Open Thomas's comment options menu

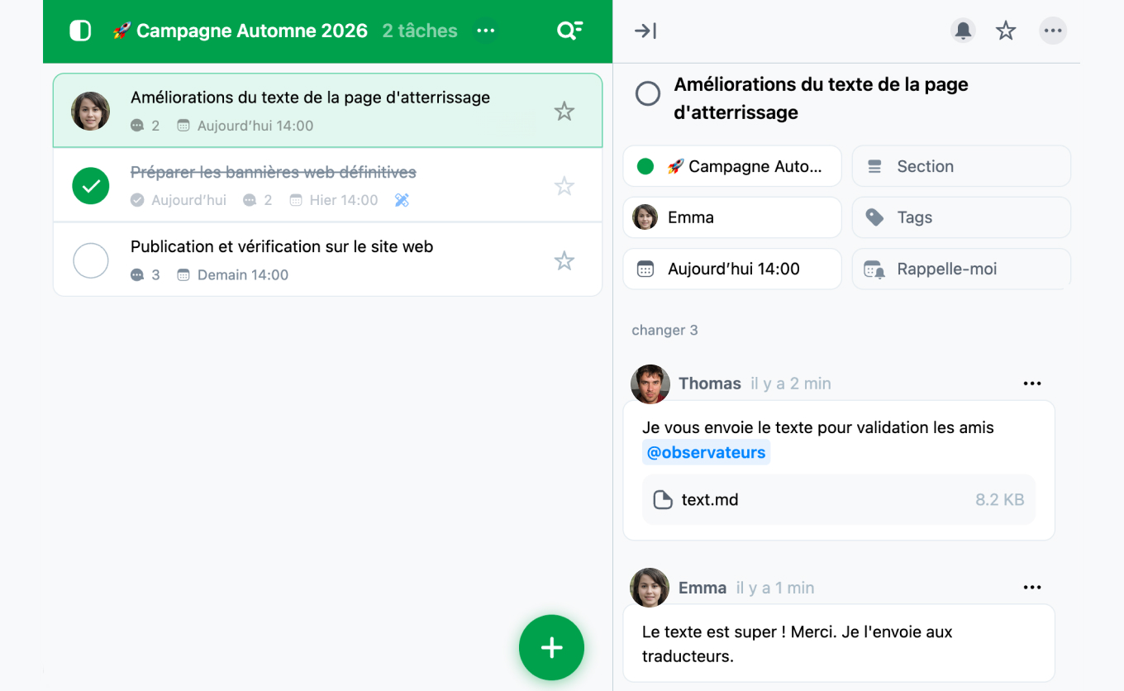click(x=1032, y=384)
